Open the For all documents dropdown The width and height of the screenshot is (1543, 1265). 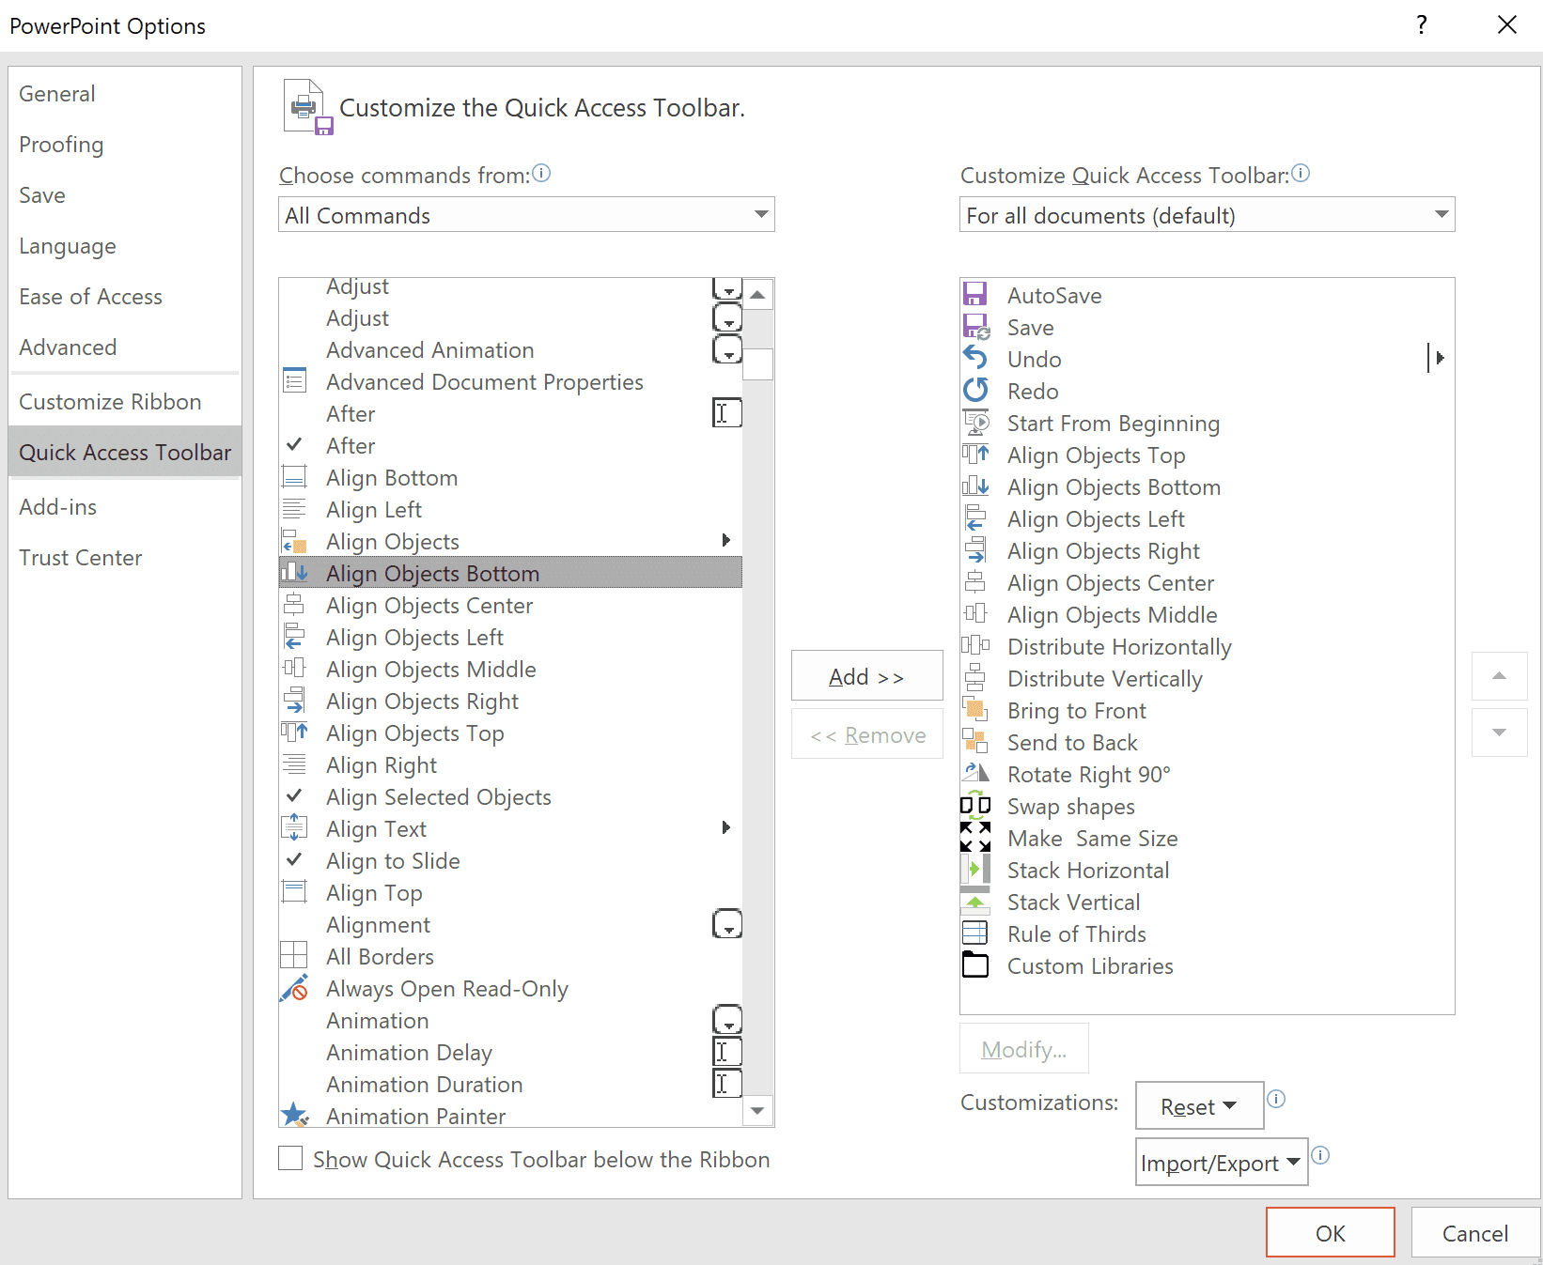click(x=1207, y=215)
